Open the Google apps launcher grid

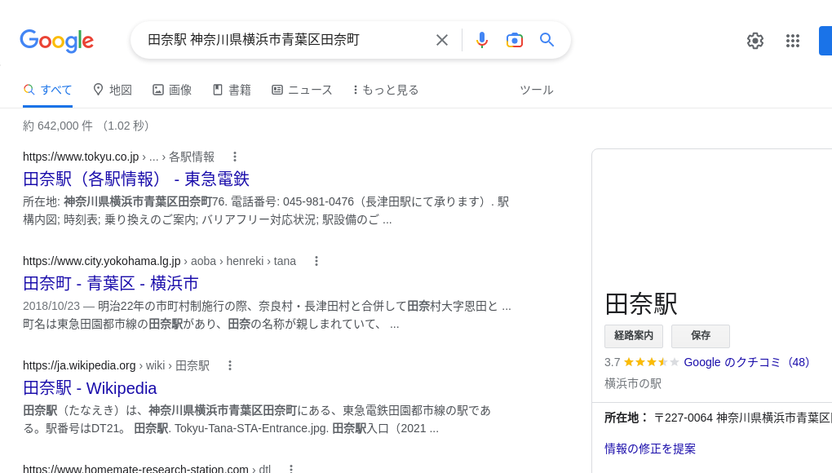point(793,41)
